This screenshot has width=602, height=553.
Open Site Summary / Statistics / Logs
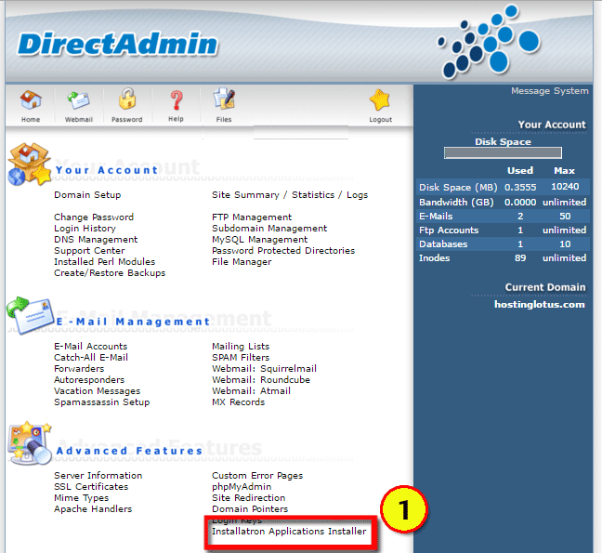[x=290, y=195]
